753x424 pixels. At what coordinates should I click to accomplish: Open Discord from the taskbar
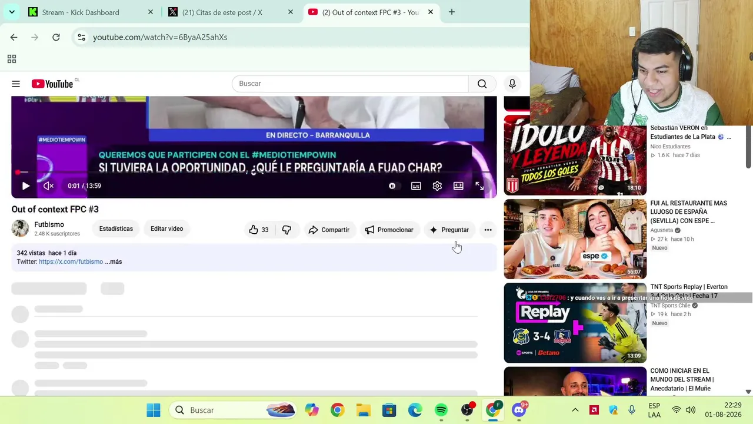click(x=519, y=410)
